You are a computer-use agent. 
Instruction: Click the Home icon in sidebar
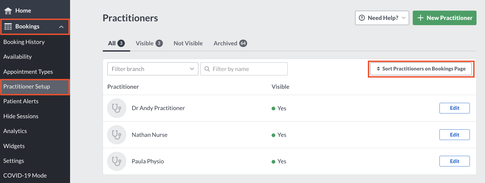pos(8,10)
